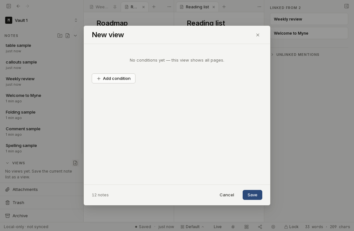This screenshot has width=354, height=231.
Task: Create a new folder in Notes
Action: point(60,36)
